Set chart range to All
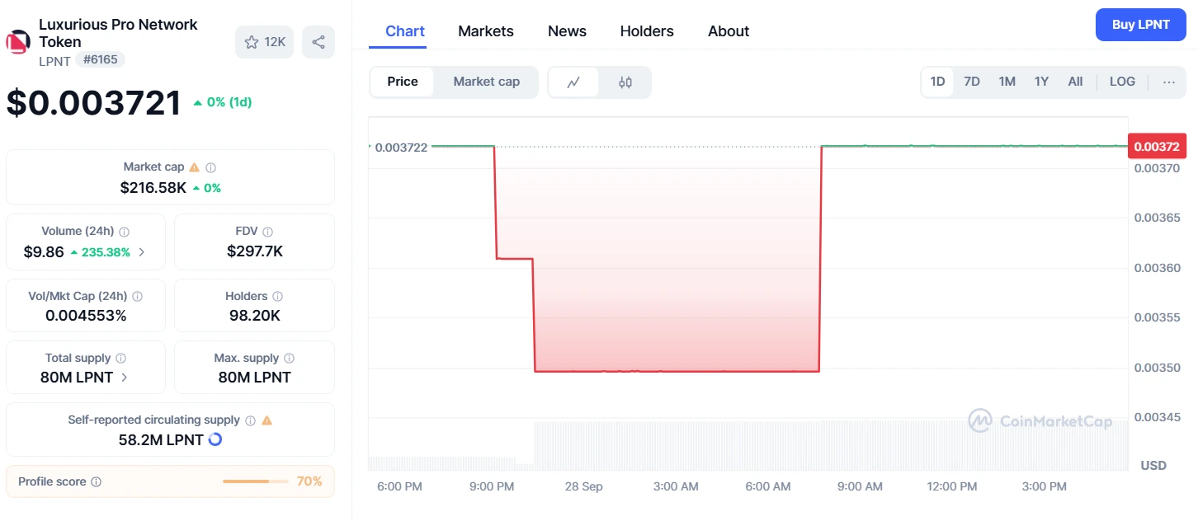Screen dimensions: 1198x521 (x=1075, y=82)
